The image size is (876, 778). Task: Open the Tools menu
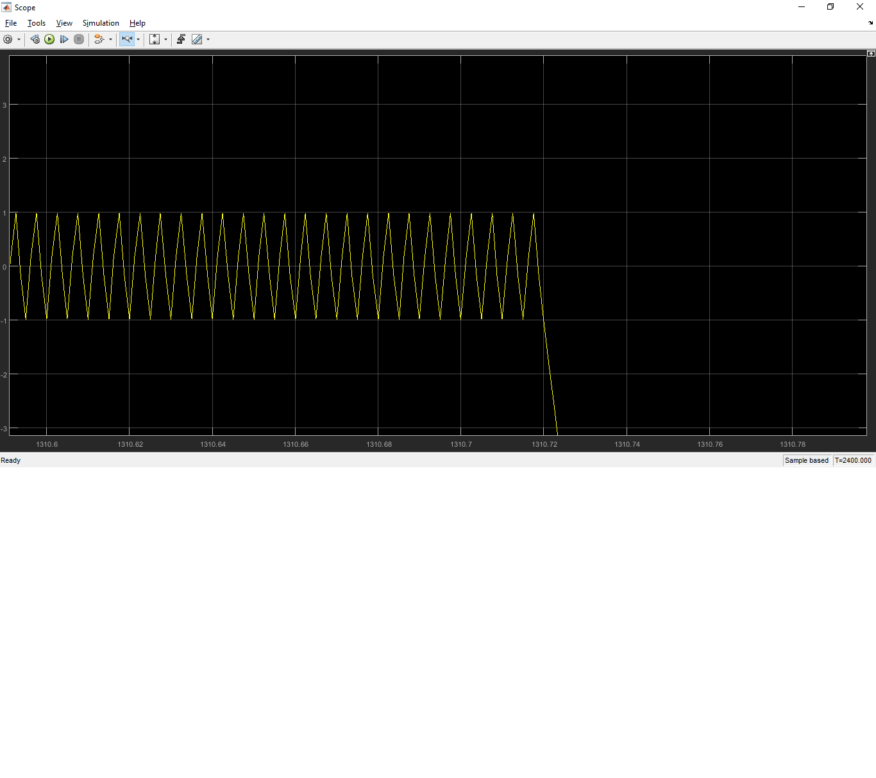pos(37,23)
